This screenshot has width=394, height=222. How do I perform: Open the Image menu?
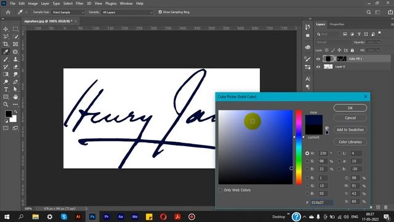tap(33, 4)
